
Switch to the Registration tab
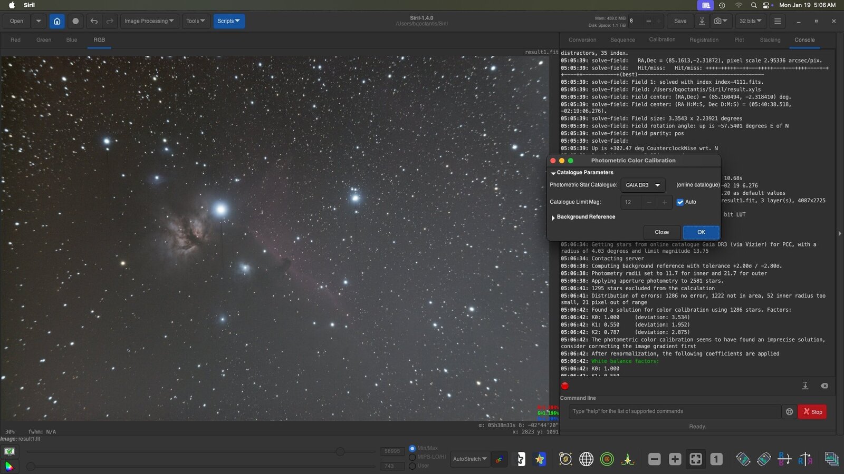coord(704,40)
